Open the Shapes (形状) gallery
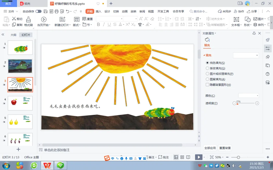The width and height of the screenshot is (273, 170). [x=247, y=22]
